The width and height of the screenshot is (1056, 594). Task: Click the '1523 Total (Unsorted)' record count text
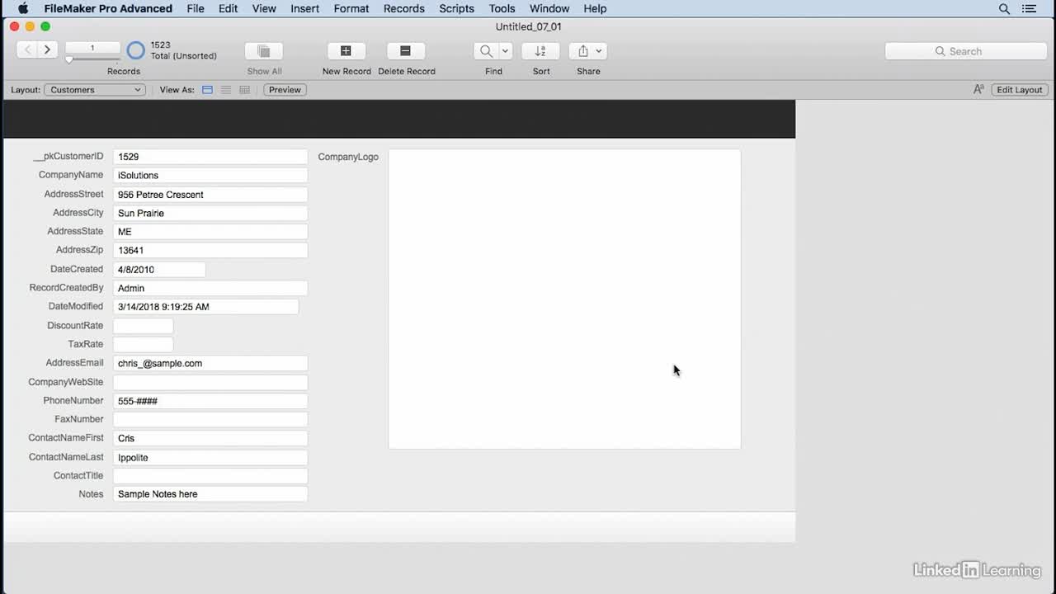point(183,50)
